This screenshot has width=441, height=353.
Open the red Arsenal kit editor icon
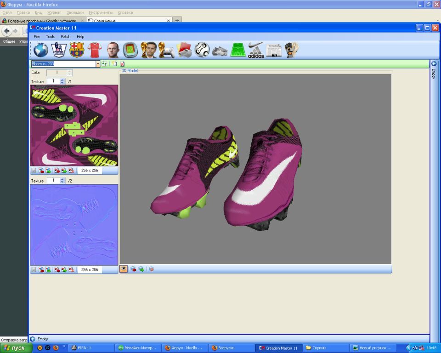coord(95,50)
